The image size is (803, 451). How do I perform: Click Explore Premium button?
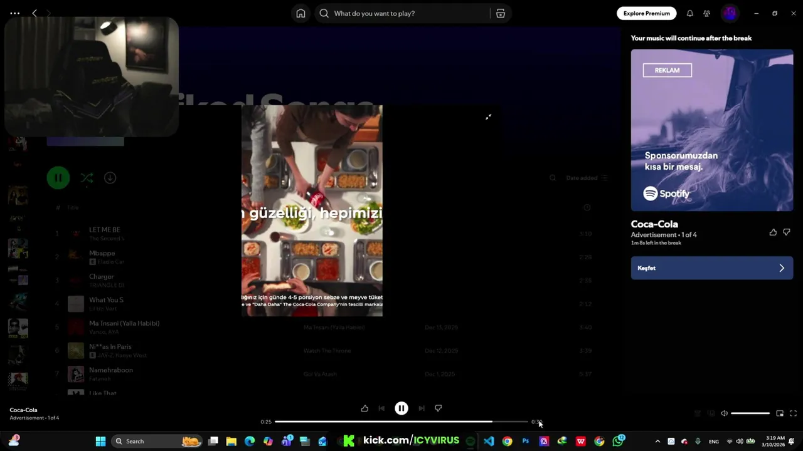tap(646, 13)
